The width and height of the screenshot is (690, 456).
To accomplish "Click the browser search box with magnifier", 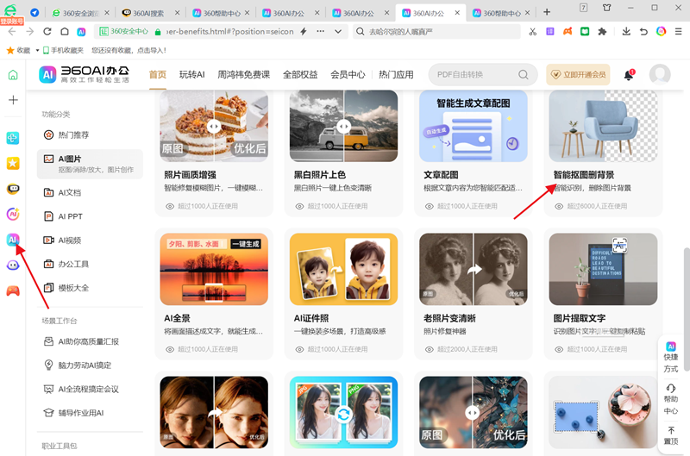I will tap(436, 31).
